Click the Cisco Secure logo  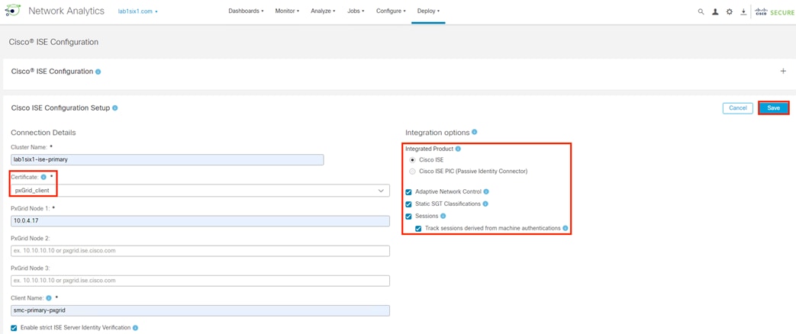tap(774, 11)
